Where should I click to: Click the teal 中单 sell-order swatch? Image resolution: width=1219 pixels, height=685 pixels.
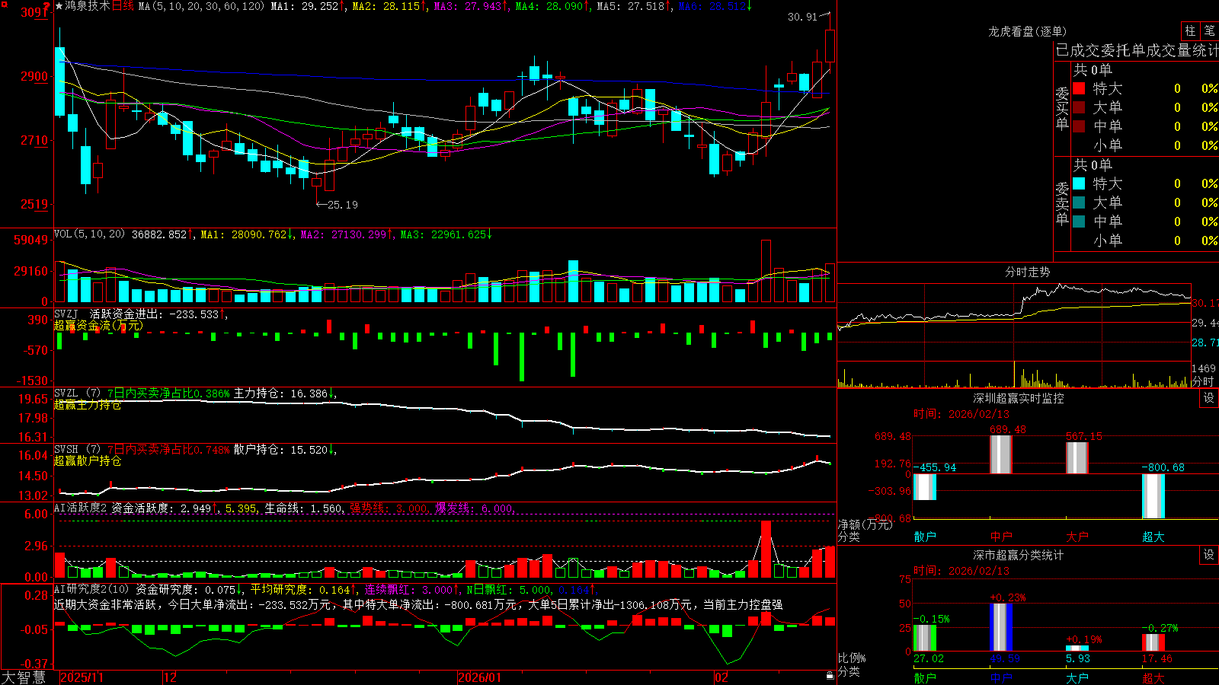pos(1079,221)
